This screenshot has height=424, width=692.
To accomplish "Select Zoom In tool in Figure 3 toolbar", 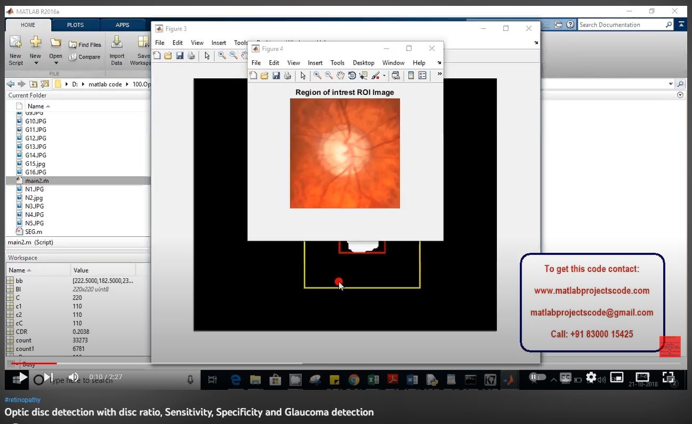I will (x=221, y=55).
